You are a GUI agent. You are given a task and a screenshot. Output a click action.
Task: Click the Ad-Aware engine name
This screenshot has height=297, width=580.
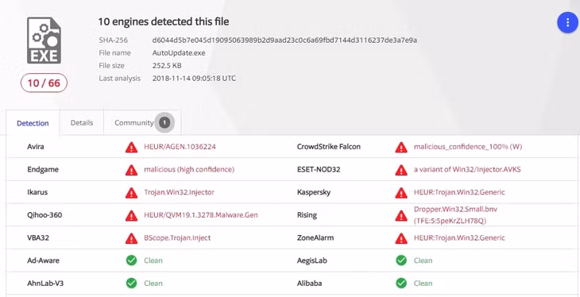[43, 260]
